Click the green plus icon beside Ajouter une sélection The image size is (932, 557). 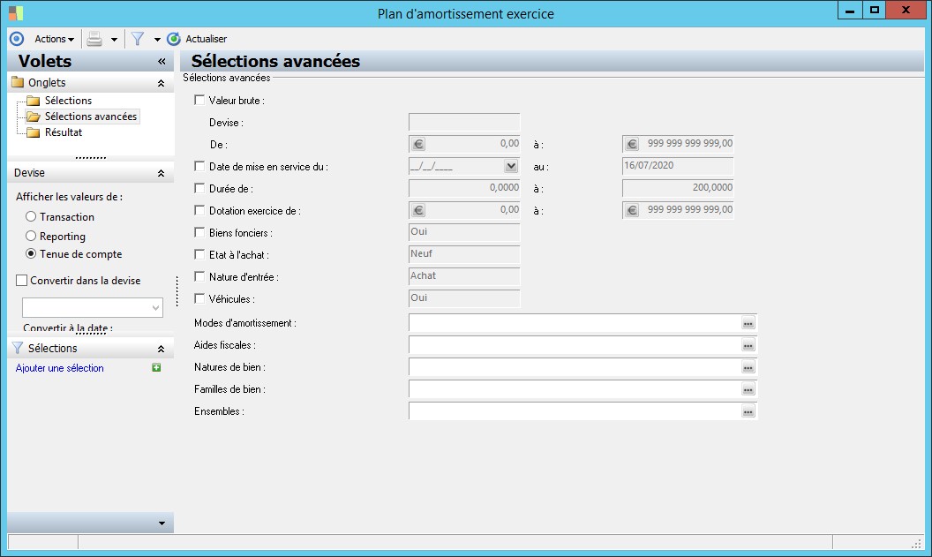156,368
